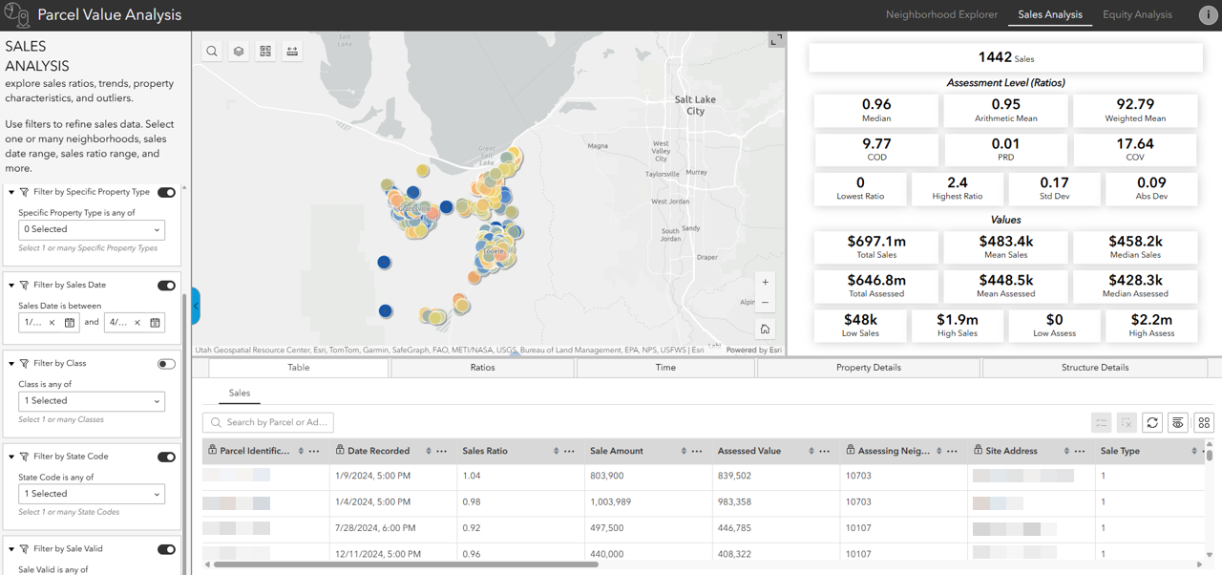Image resolution: width=1222 pixels, height=575 pixels.
Task: Enable the Filter by Class toggle
Action: (x=166, y=364)
